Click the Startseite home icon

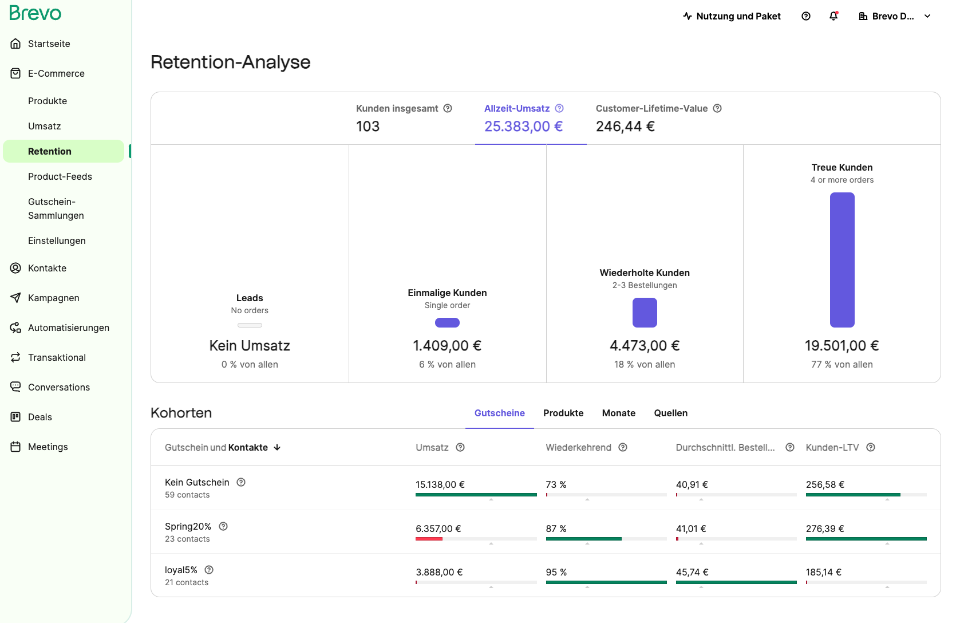16,44
